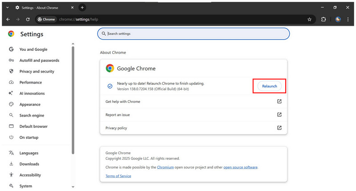The height and width of the screenshot is (191, 356).
Task: Select the Settings - About Chrome tab
Action: (x=42, y=8)
